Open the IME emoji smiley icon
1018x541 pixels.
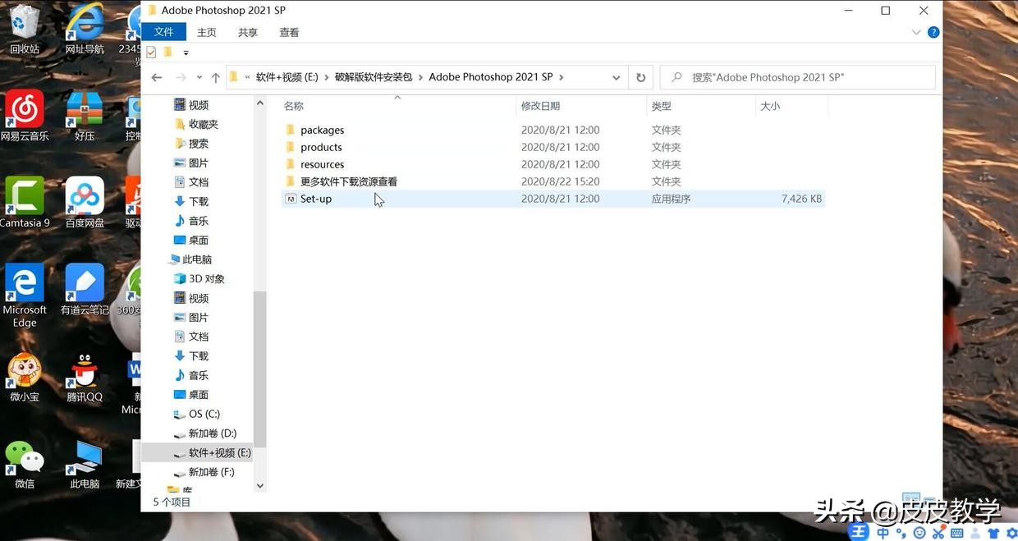[919, 533]
